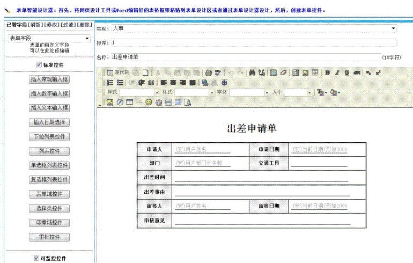Click the 审核意见 field in the form

point(262,221)
